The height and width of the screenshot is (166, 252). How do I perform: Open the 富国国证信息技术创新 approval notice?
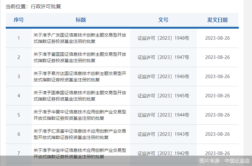tap(80, 57)
